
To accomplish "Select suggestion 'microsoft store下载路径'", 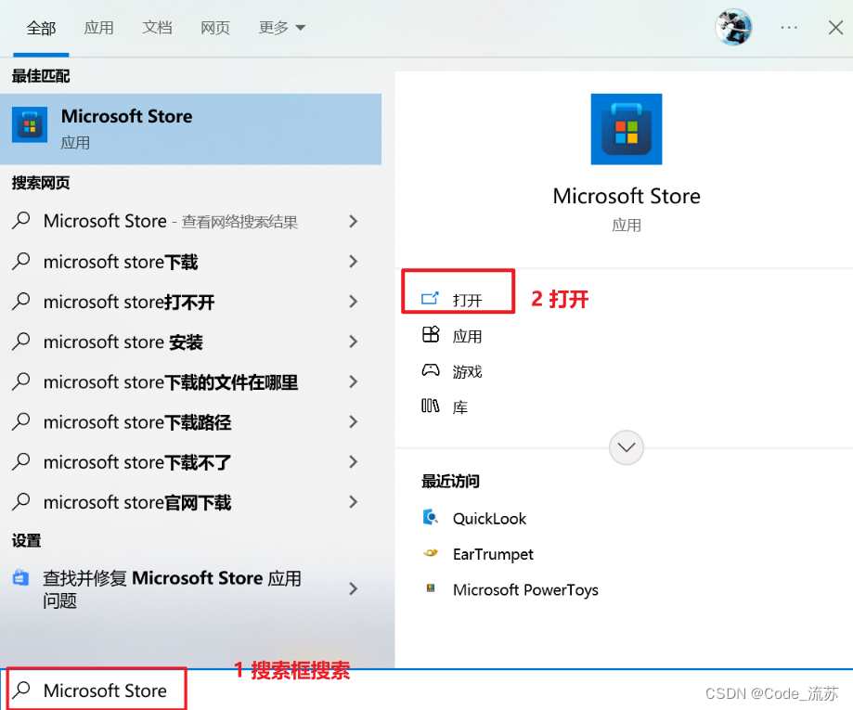I will tap(190, 421).
